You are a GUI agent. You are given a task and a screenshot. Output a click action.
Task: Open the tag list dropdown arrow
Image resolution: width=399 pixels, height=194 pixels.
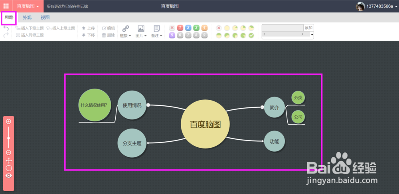(x=312, y=34)
